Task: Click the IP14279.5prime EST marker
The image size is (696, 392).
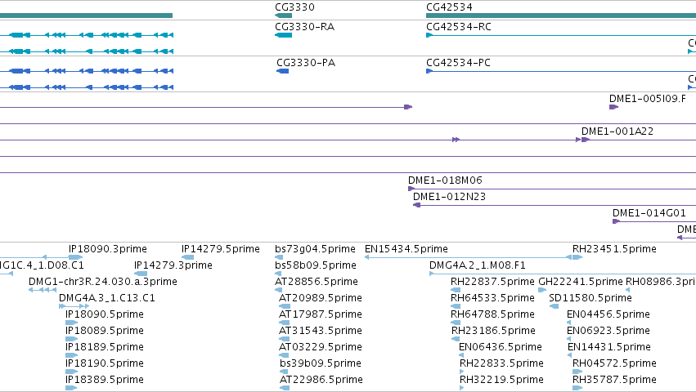Action: 188,257
